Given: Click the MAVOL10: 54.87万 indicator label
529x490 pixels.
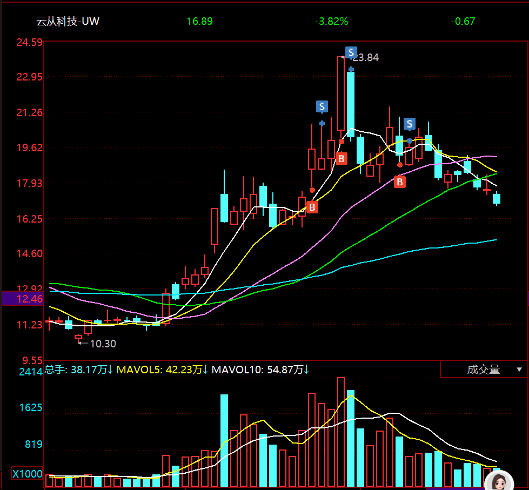Looking at the screenshot, I should click(260, 370).
